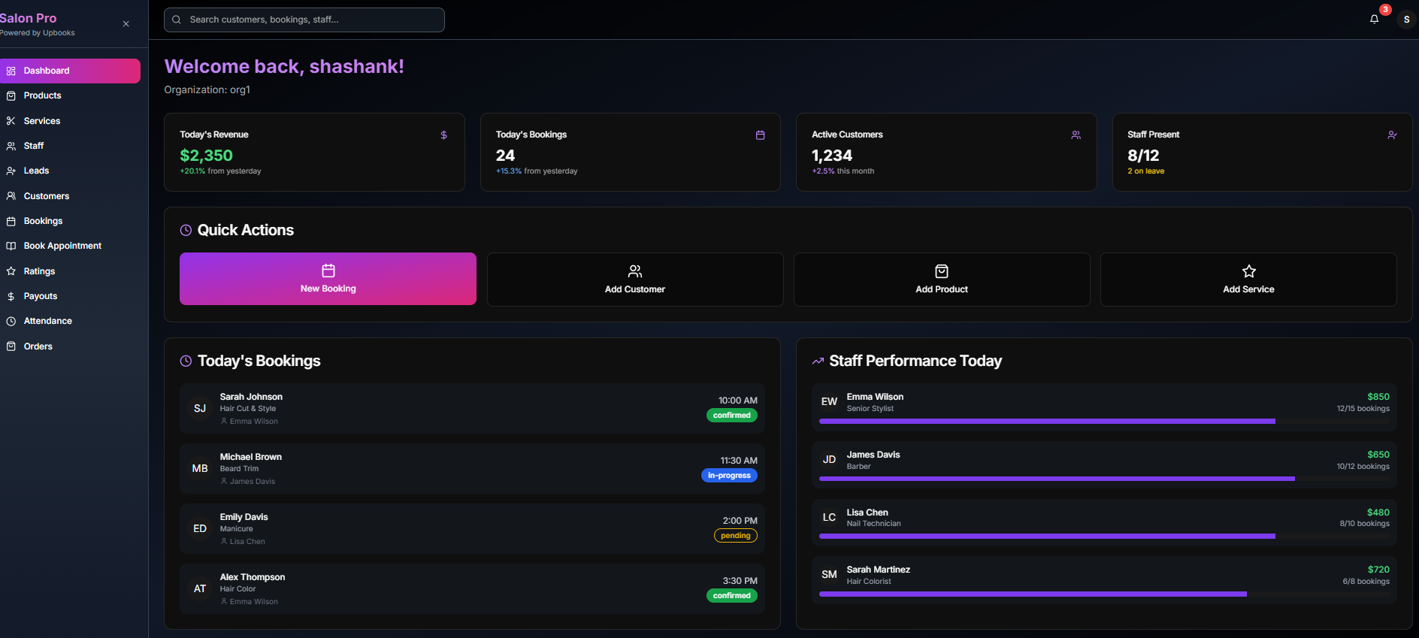Open Bookings from the sidebar
Viewport: 1419px width, 638px height.
[70, 221]
